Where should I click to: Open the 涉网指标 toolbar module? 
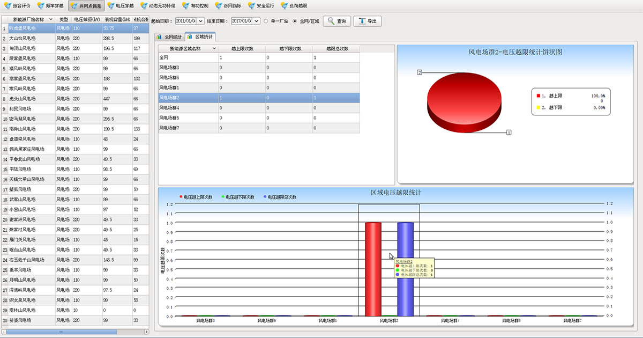pyautogui.click(x=228, y=5)
